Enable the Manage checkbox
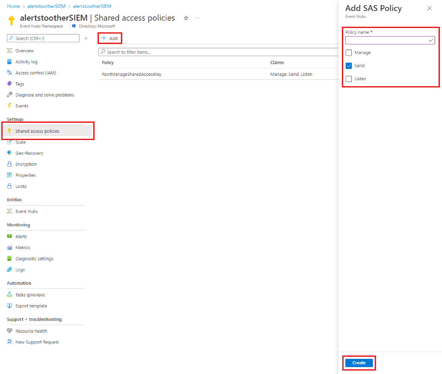Viewport: 442px width, 374px height. [x=349, y=53]
